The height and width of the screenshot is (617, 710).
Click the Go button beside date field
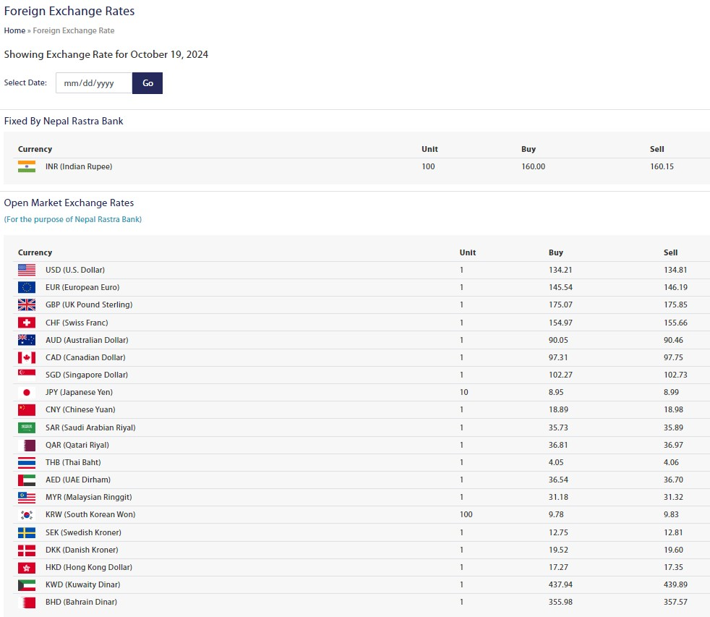tap(147, 83)
